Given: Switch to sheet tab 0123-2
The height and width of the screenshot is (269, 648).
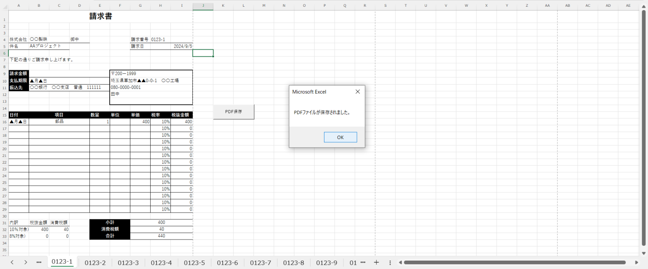Looking at the screenshot, I should [95, 262].
